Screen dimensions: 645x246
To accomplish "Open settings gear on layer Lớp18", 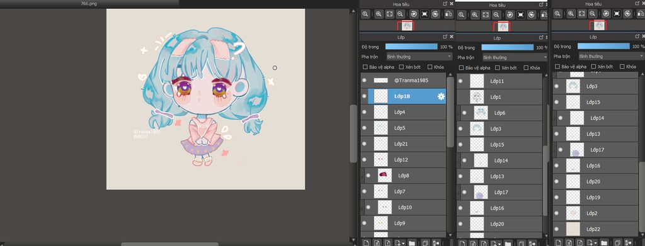I will pyautogui.click(x=441, y=96).
